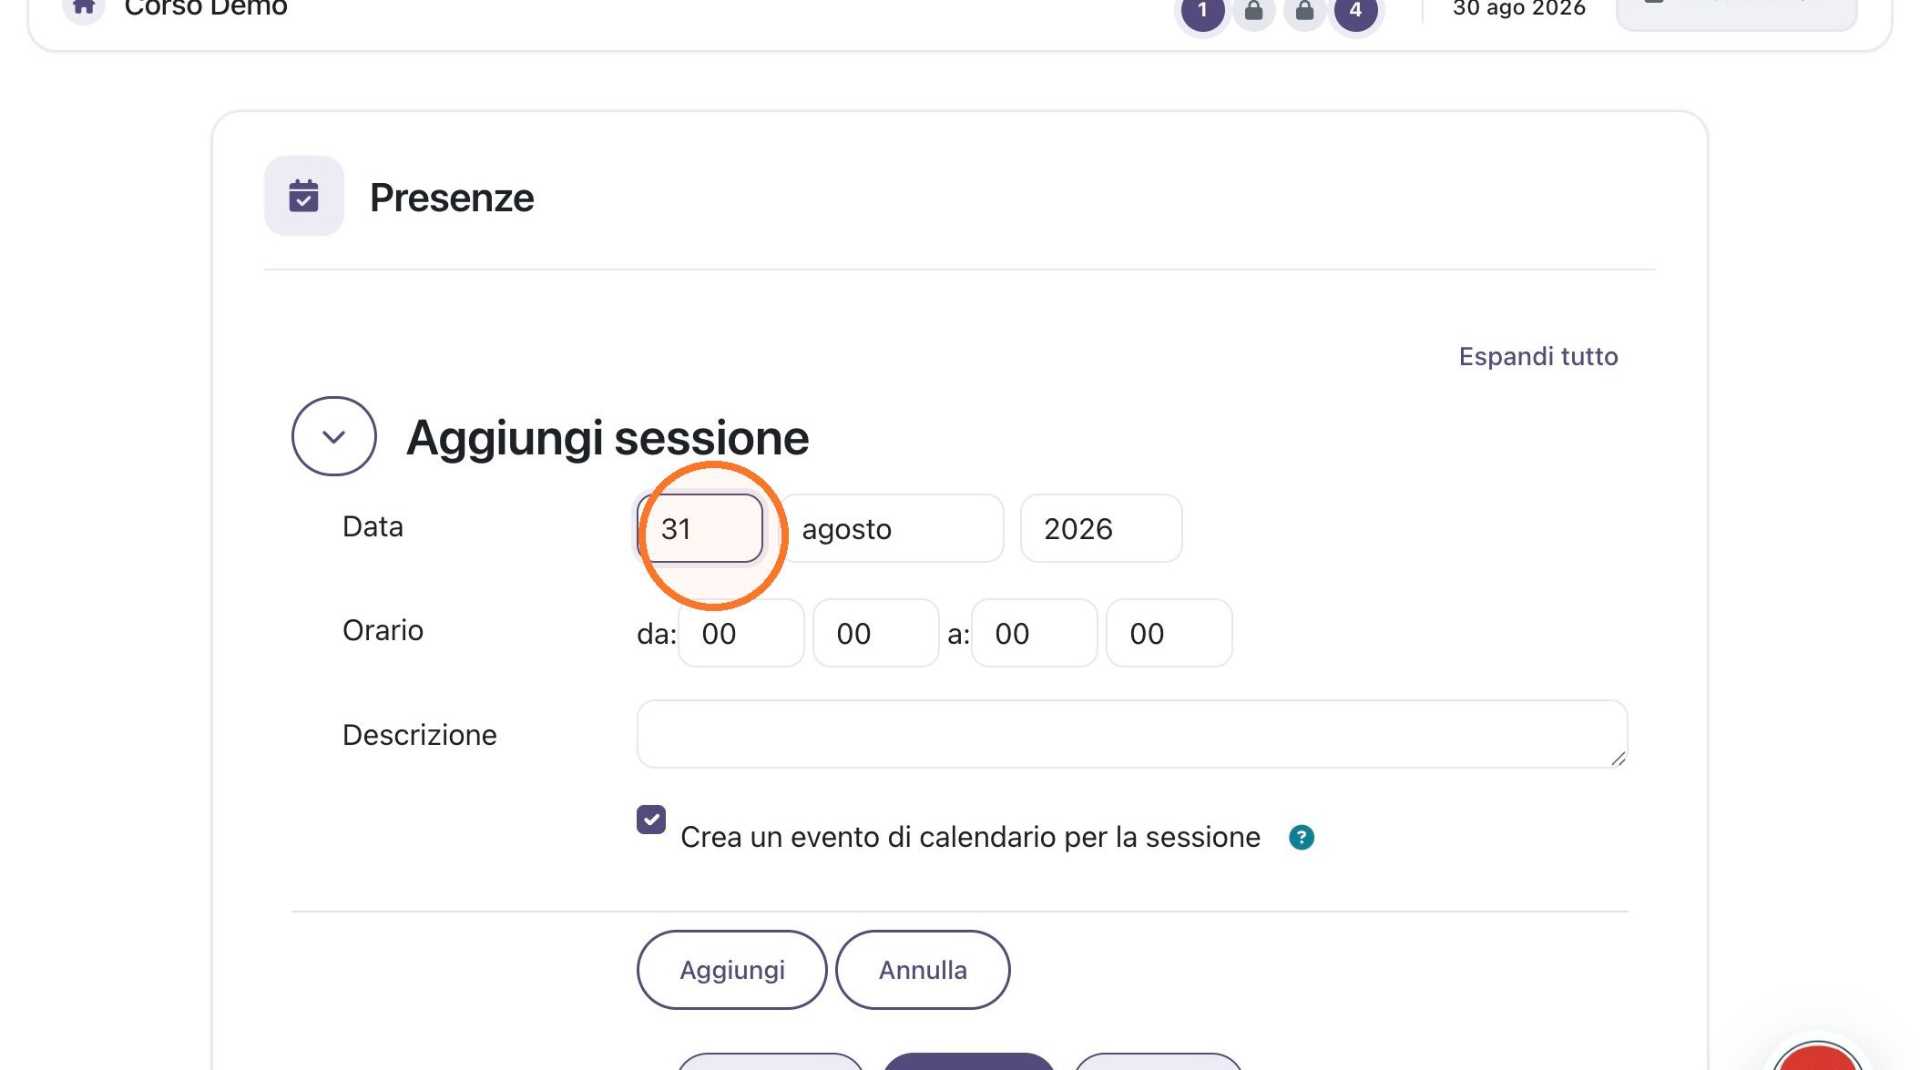Screen dimensions: 1920x1070
Task: Select section badge number 4
Action: (x=1355, y=11)
